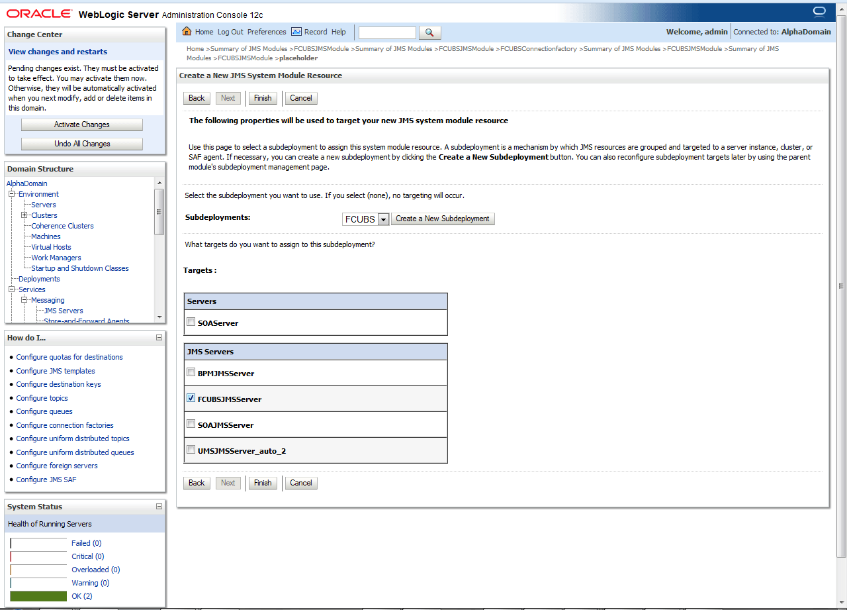The height and width of the screenshot is (610, 847).
Task: Open View changes and restarts link
Action: pos(58,52)
